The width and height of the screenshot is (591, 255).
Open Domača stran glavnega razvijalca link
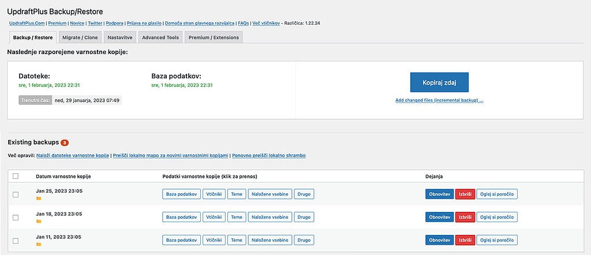(x=200, y=24)
